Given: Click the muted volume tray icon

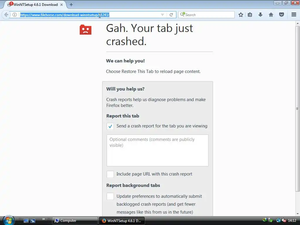Looking at the screenshot, I should 284,220.
